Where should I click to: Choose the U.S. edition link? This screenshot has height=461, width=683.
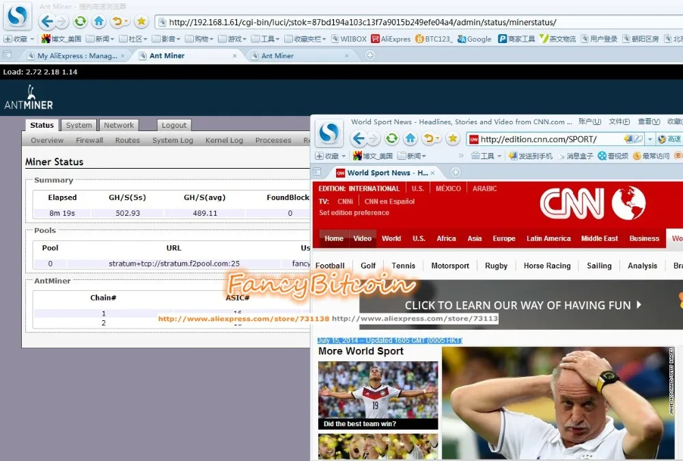[418, 188]
